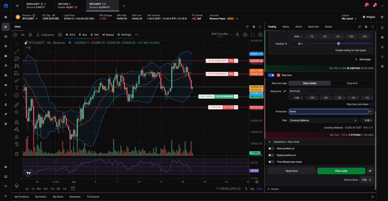Open the My Positions tab
Viewport: 388px width, 201px height.
pos(22,197)
